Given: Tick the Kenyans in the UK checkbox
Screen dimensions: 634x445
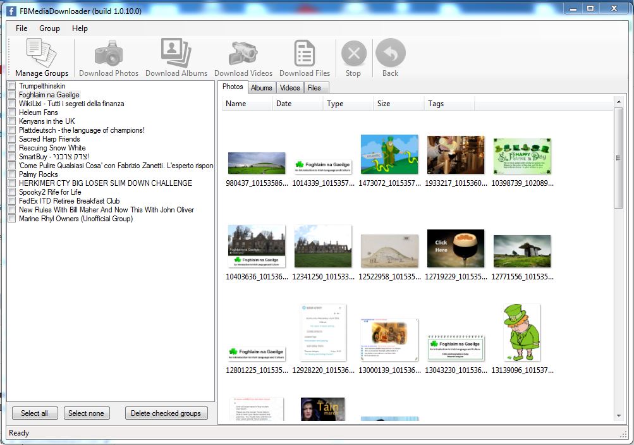Looking at the screenshot, I should click(12, 121).
